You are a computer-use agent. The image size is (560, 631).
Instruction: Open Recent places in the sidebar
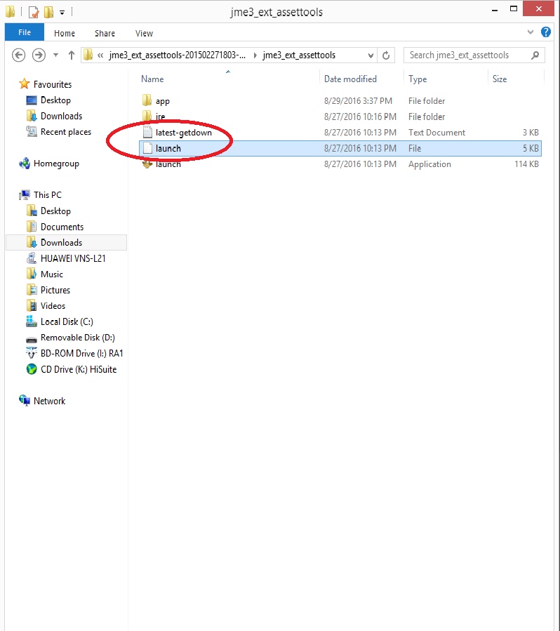pyautogui.click(x=65, y=132)
